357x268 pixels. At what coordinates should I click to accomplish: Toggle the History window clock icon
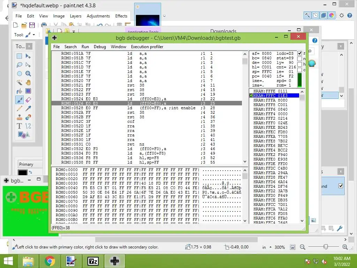pyautogui.click(x=315, y=15)
